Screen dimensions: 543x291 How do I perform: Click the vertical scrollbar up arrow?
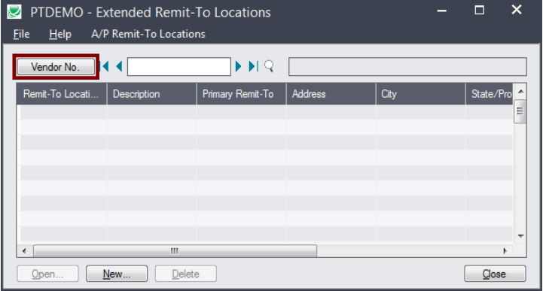[520, 92]
